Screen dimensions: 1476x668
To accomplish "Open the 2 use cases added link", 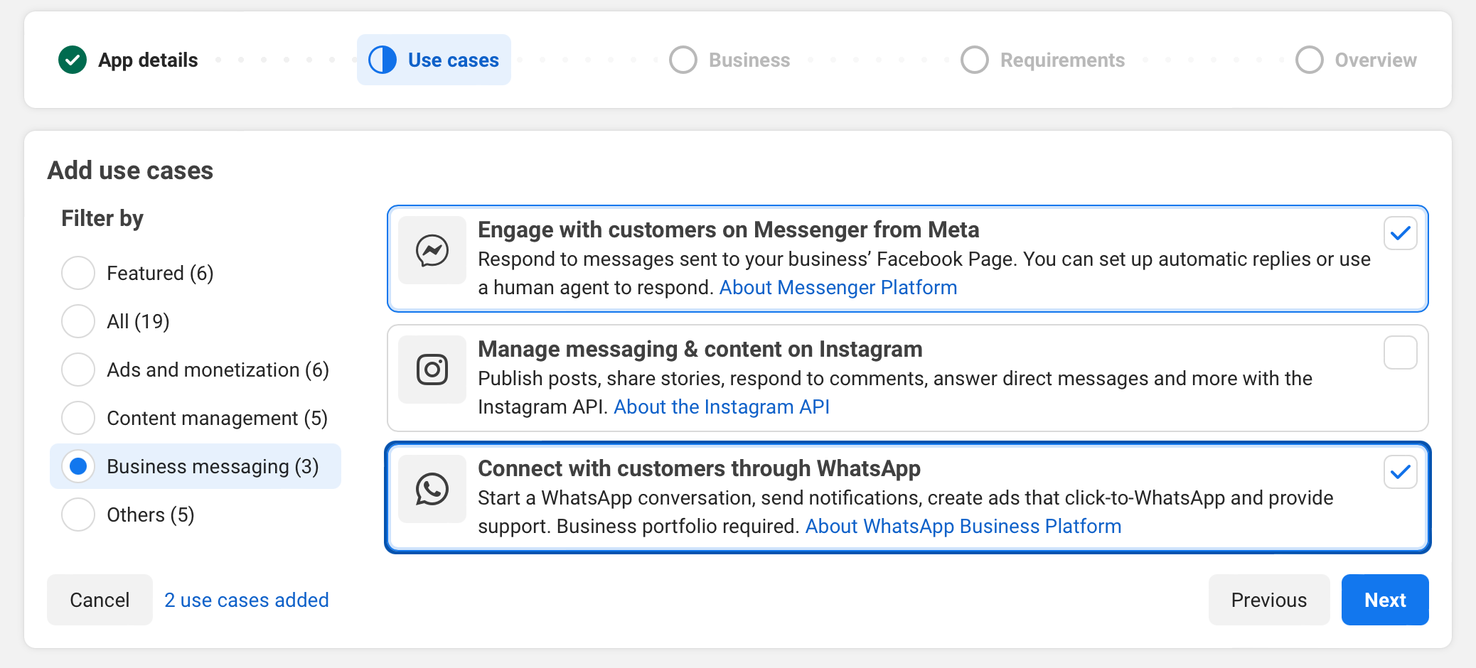I will click(247, 600).
